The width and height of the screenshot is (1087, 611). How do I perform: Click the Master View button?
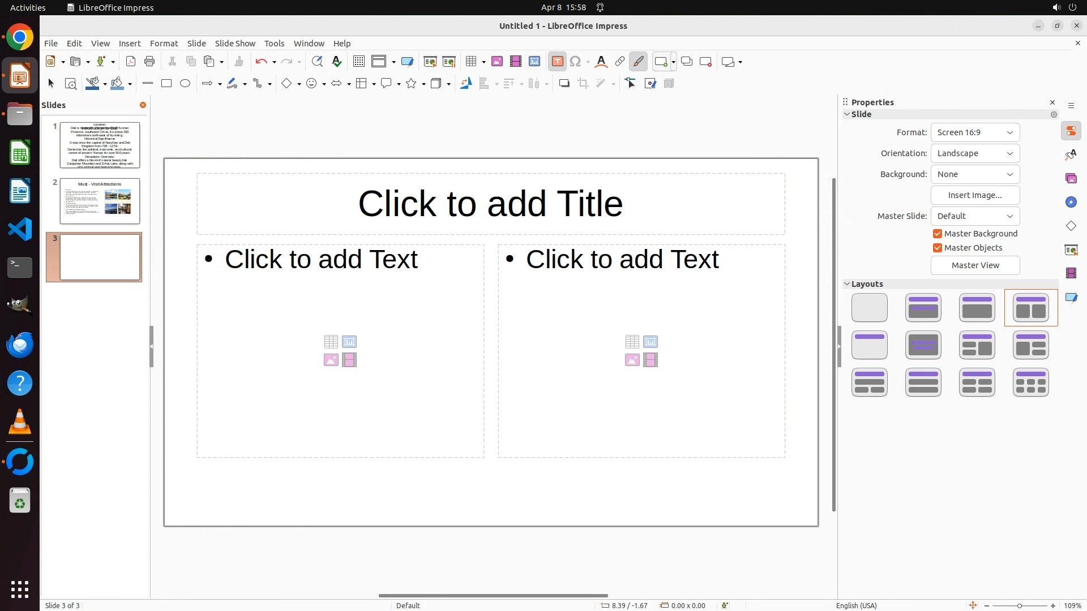point(975,265)
